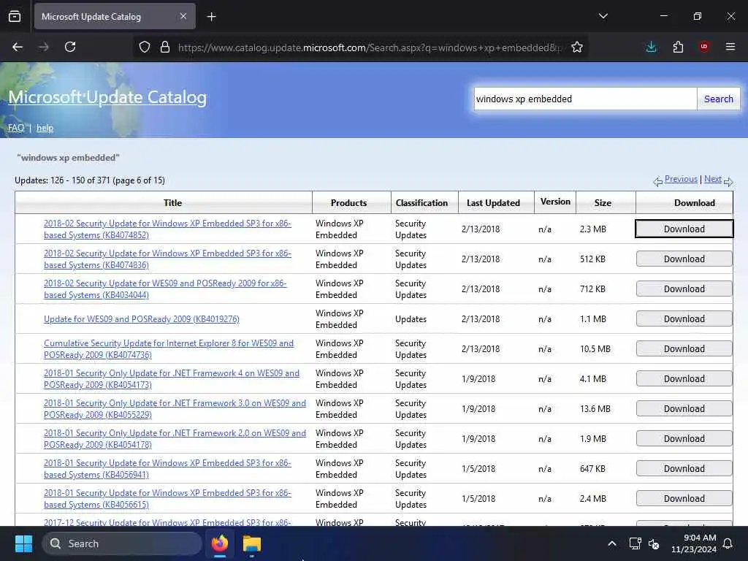Screen dimensions: 748x561
Task: Sort results by the Title column
Action: 172,203
